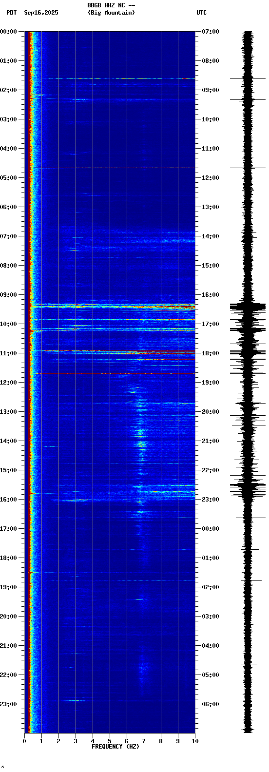269x772 pixels.
Task: Click the UTC '15:00' time tick label
Action: tap(211, 266)
